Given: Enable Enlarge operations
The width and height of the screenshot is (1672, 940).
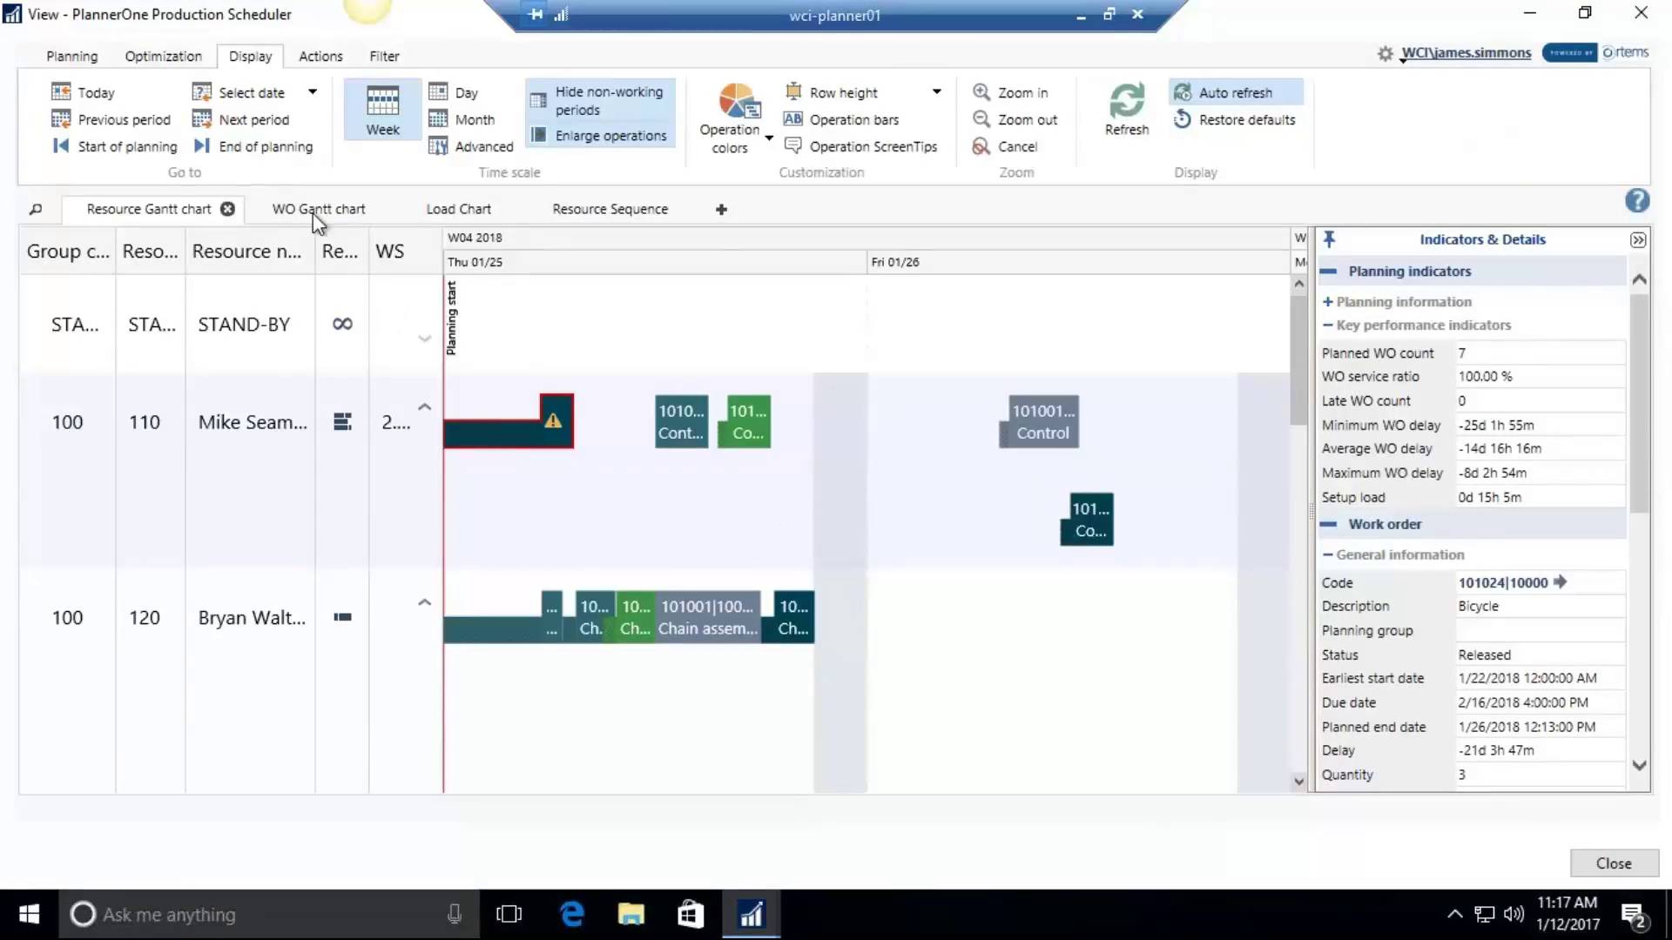Looking at the screenshot, I should (x=599, y=136).
